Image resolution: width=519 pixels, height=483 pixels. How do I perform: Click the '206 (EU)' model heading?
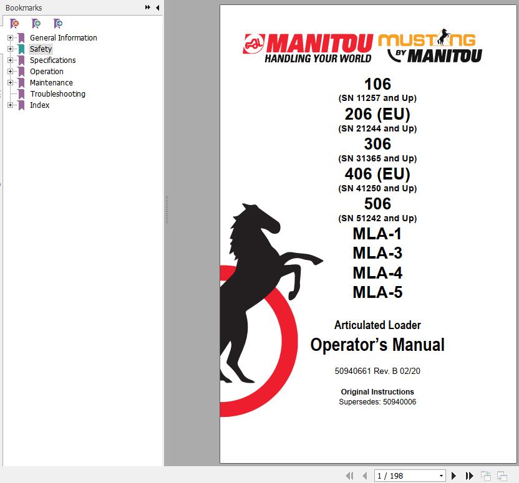[377, 114]
